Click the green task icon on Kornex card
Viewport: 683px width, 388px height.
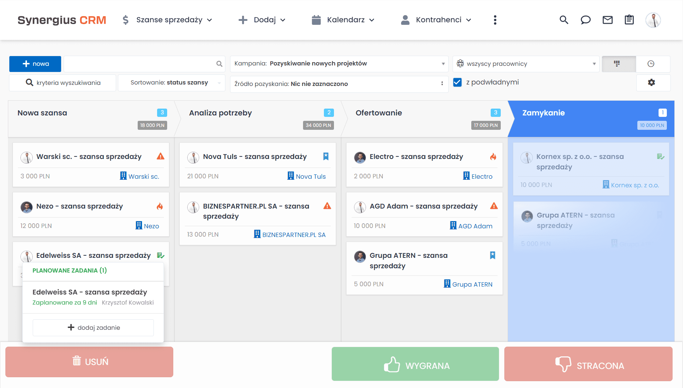pyautogui.click(x=660, y=156)
